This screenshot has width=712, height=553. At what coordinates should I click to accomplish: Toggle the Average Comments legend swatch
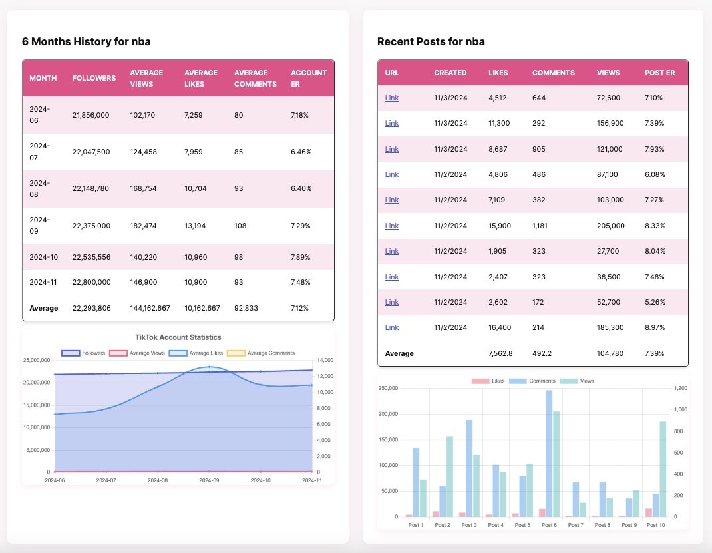pyautogui.click(x=236, y=353)
